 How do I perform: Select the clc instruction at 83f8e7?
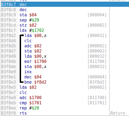(23, 92)
